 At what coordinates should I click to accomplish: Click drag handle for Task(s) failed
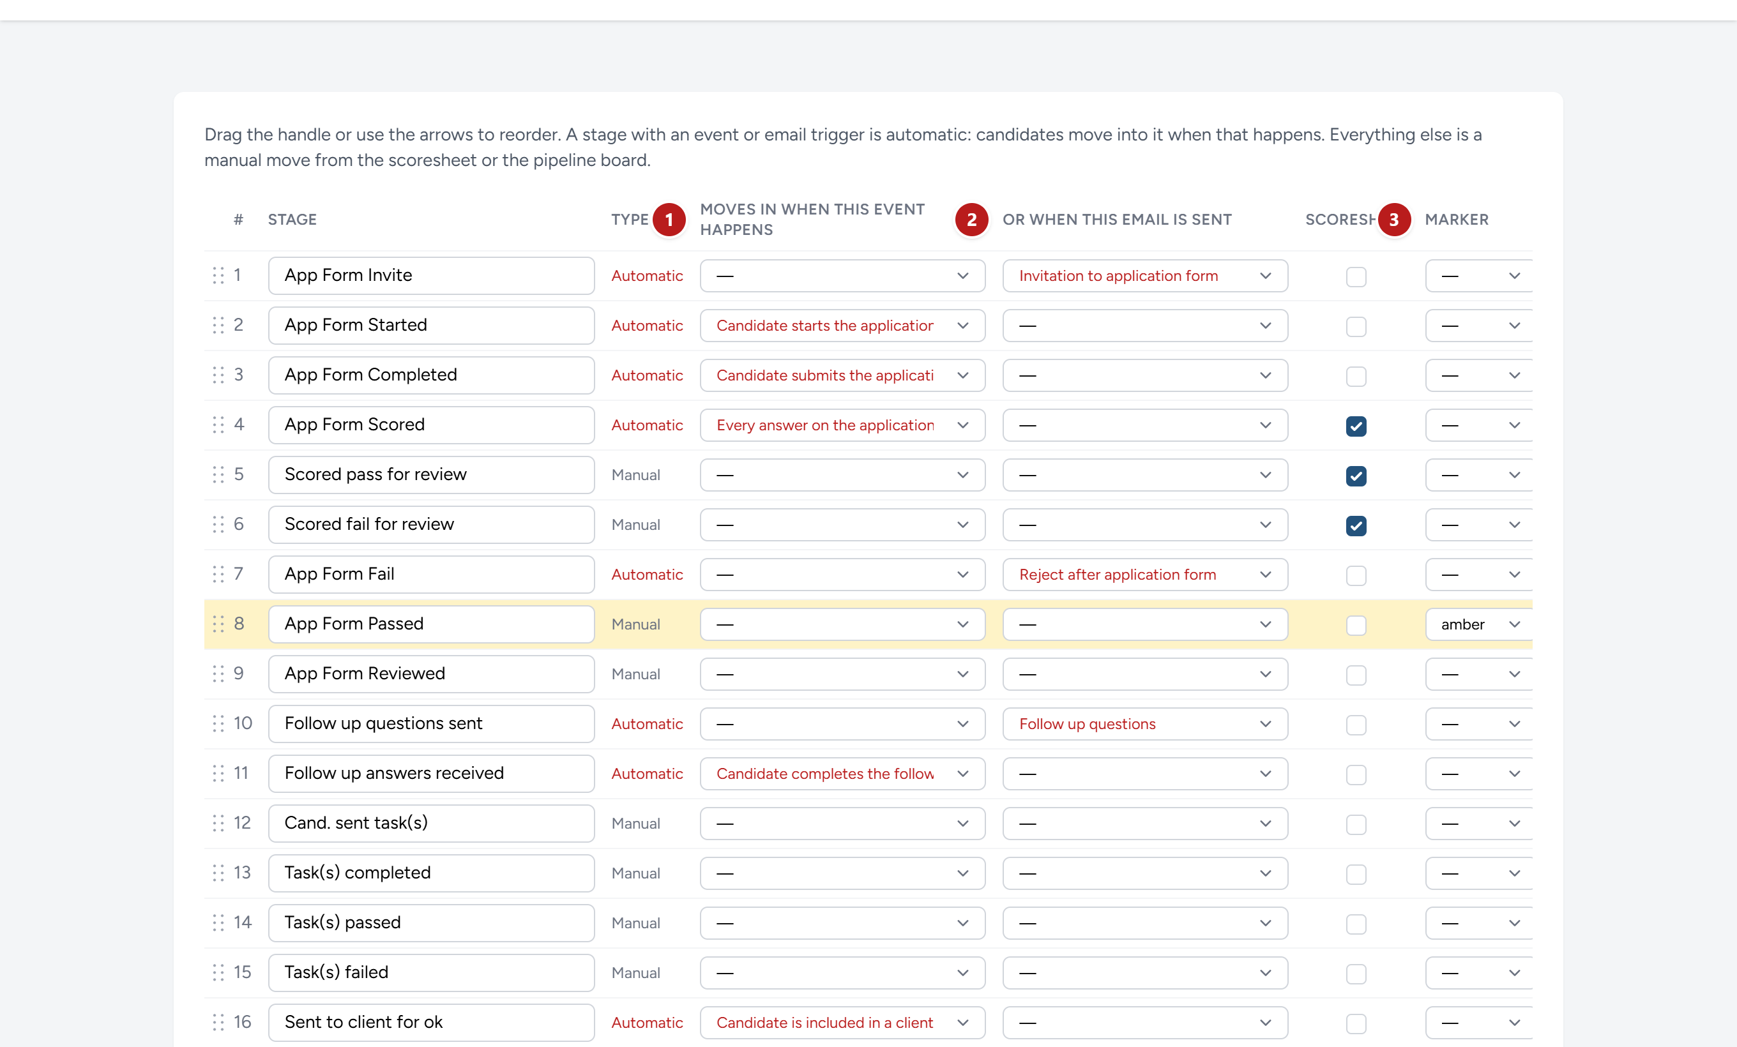pos(218,972)
